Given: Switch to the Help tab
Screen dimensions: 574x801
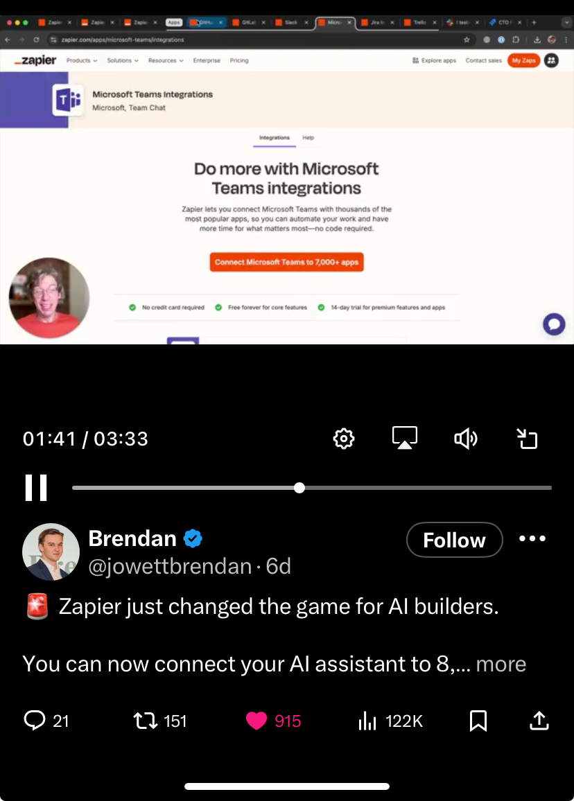Looking at the screenshot, I should pyautogui.click(x=308, y=137).
